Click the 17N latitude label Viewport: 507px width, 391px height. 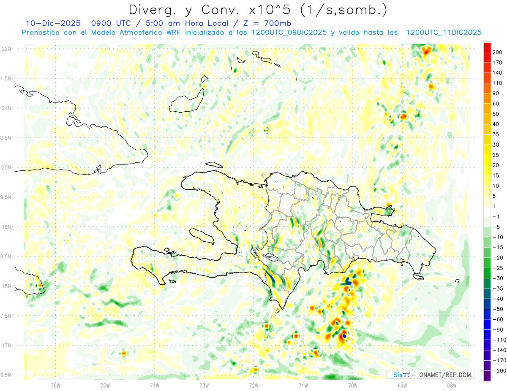(x=6, y=345)
